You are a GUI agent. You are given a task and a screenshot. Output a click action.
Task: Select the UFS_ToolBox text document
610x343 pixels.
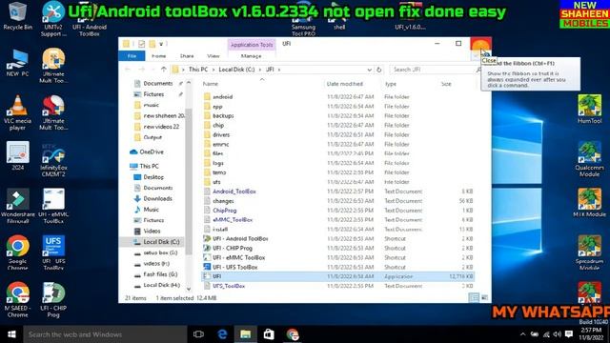click(229, 286)
